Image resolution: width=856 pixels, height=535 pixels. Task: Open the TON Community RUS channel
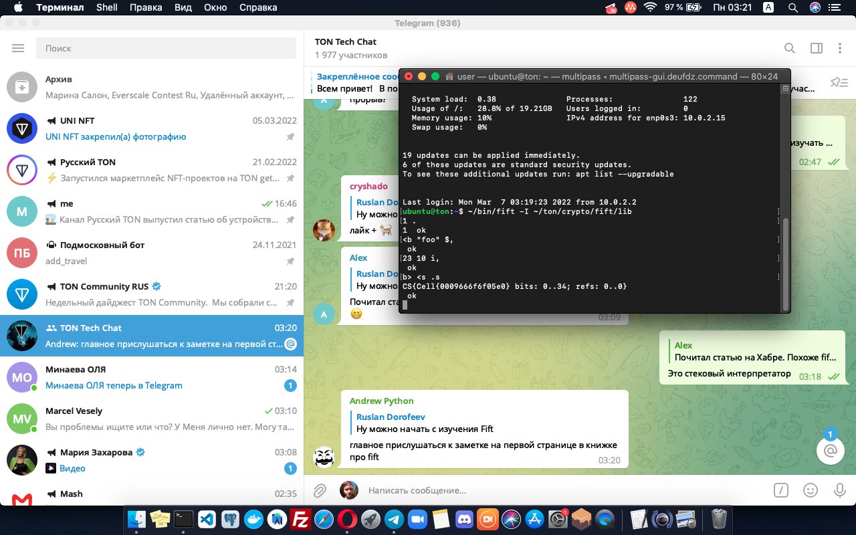click(152, 294)
